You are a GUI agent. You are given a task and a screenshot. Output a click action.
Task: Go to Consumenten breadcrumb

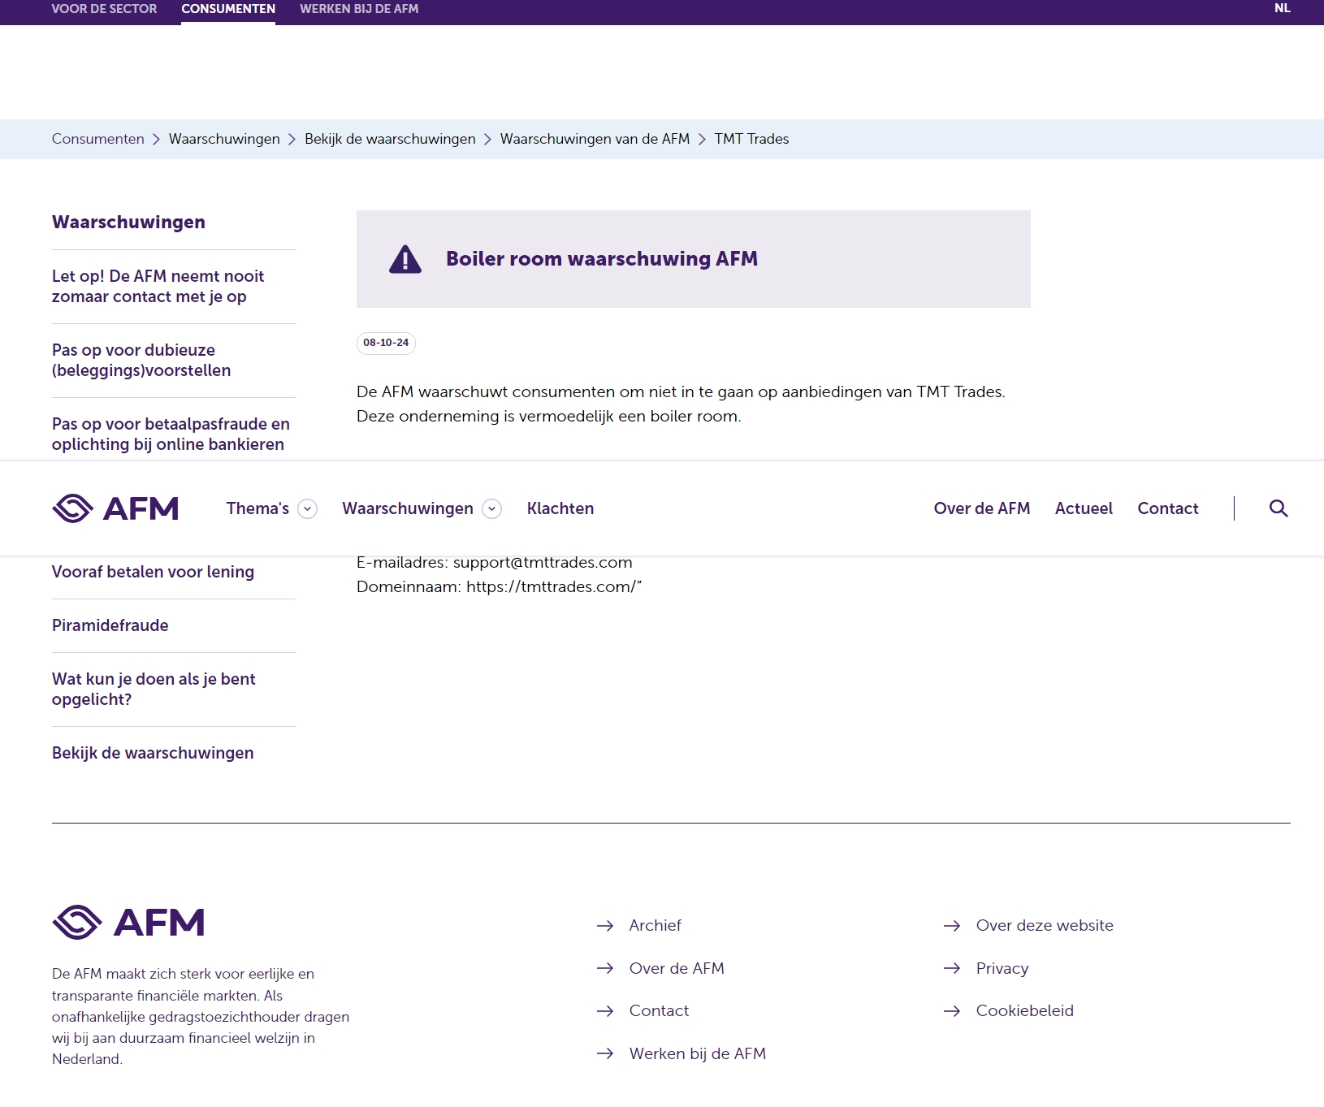click(98, 139)
